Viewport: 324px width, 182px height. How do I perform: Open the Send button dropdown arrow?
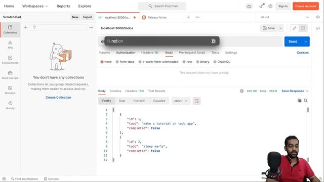pos(306,41)
